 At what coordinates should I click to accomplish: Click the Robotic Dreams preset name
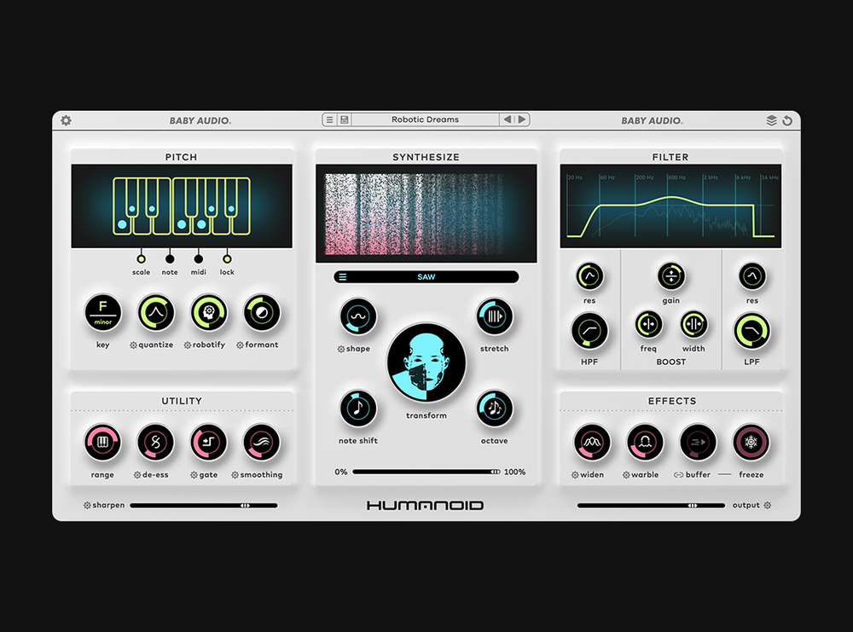tap(426, 119)
